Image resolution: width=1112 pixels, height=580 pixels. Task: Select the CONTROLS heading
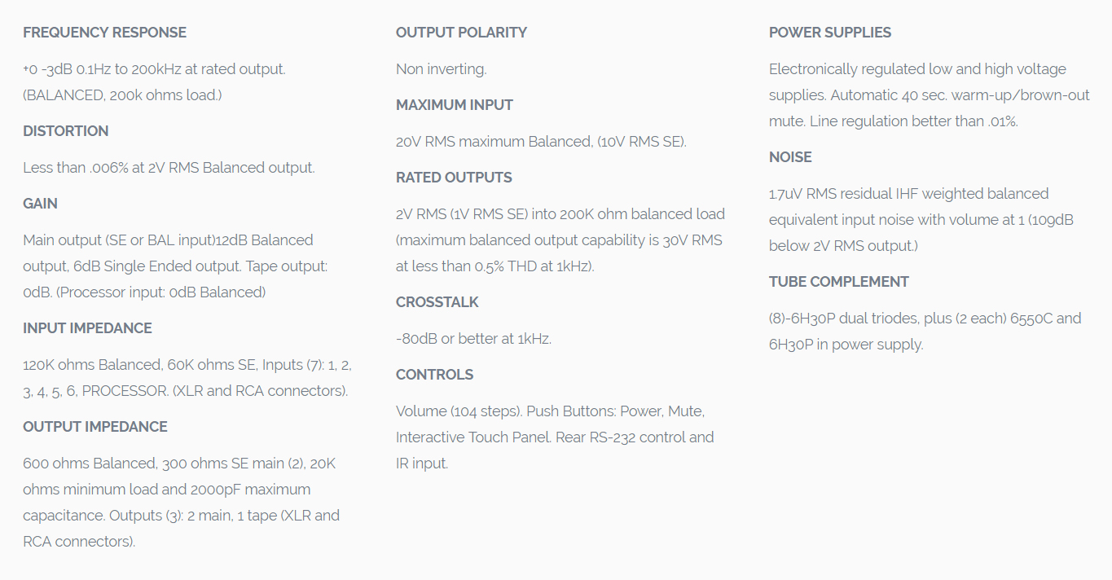(434, 375)
